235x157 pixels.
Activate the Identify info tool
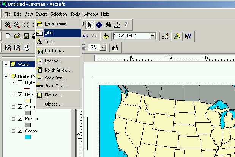99,25
